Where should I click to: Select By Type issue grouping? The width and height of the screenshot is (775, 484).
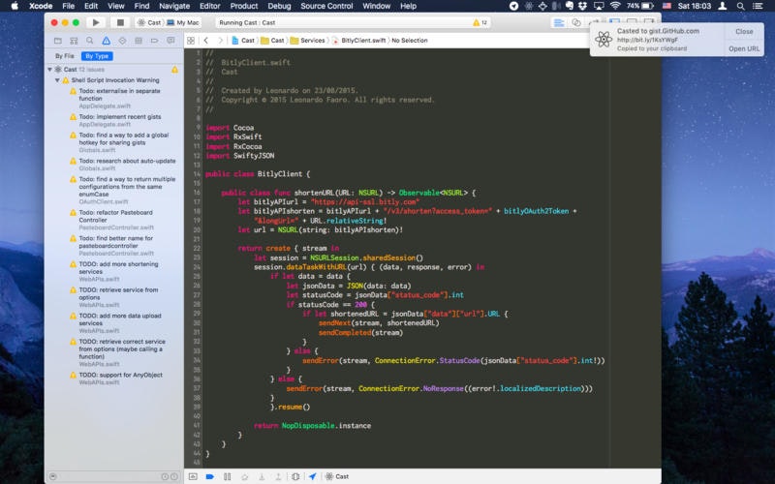pos(97,56)
